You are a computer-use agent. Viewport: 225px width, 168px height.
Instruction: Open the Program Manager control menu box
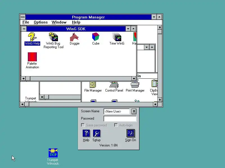click(x=23, y=17)
